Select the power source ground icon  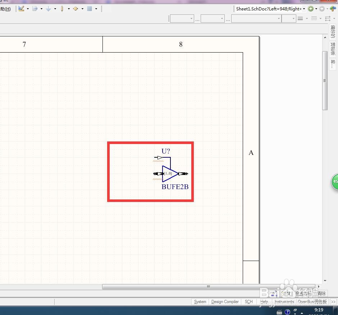(x=48, y=9)
